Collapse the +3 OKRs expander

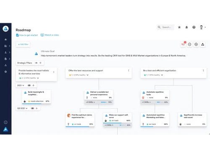point(90,102)
